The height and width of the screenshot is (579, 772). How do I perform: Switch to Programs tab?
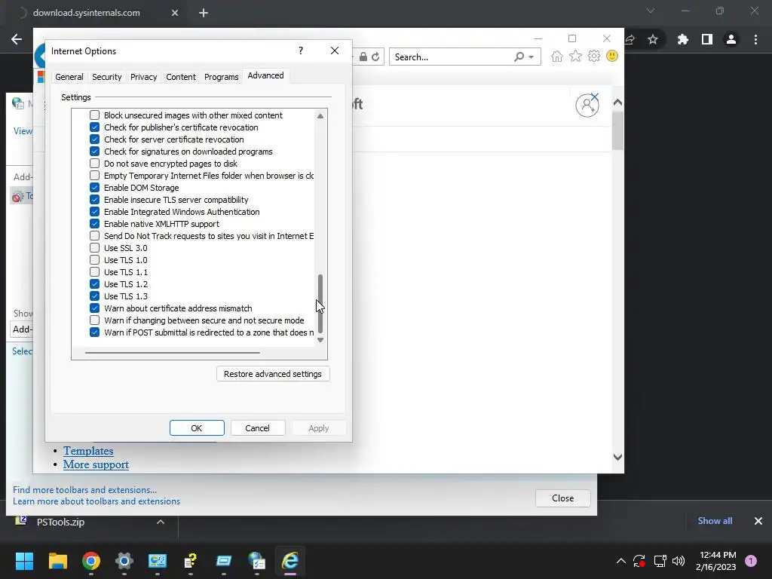(221, 77)
